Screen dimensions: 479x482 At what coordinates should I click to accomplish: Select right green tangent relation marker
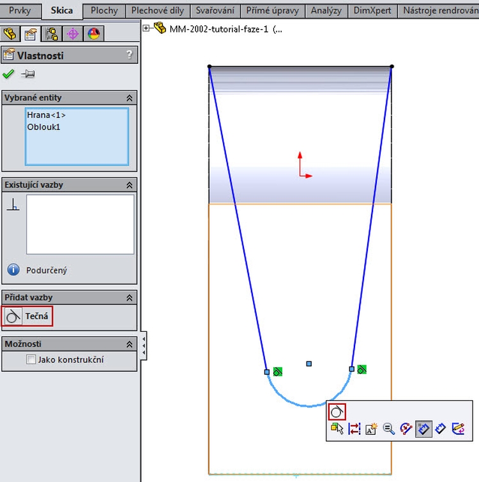pos(362,369)
